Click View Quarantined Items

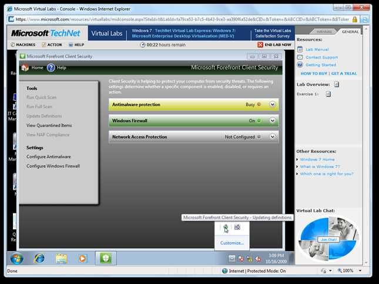49,125
